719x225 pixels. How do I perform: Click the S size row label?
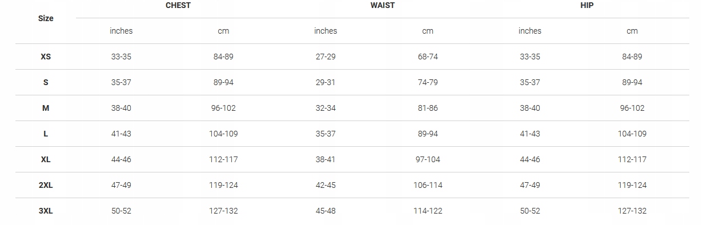click(46, 83)
